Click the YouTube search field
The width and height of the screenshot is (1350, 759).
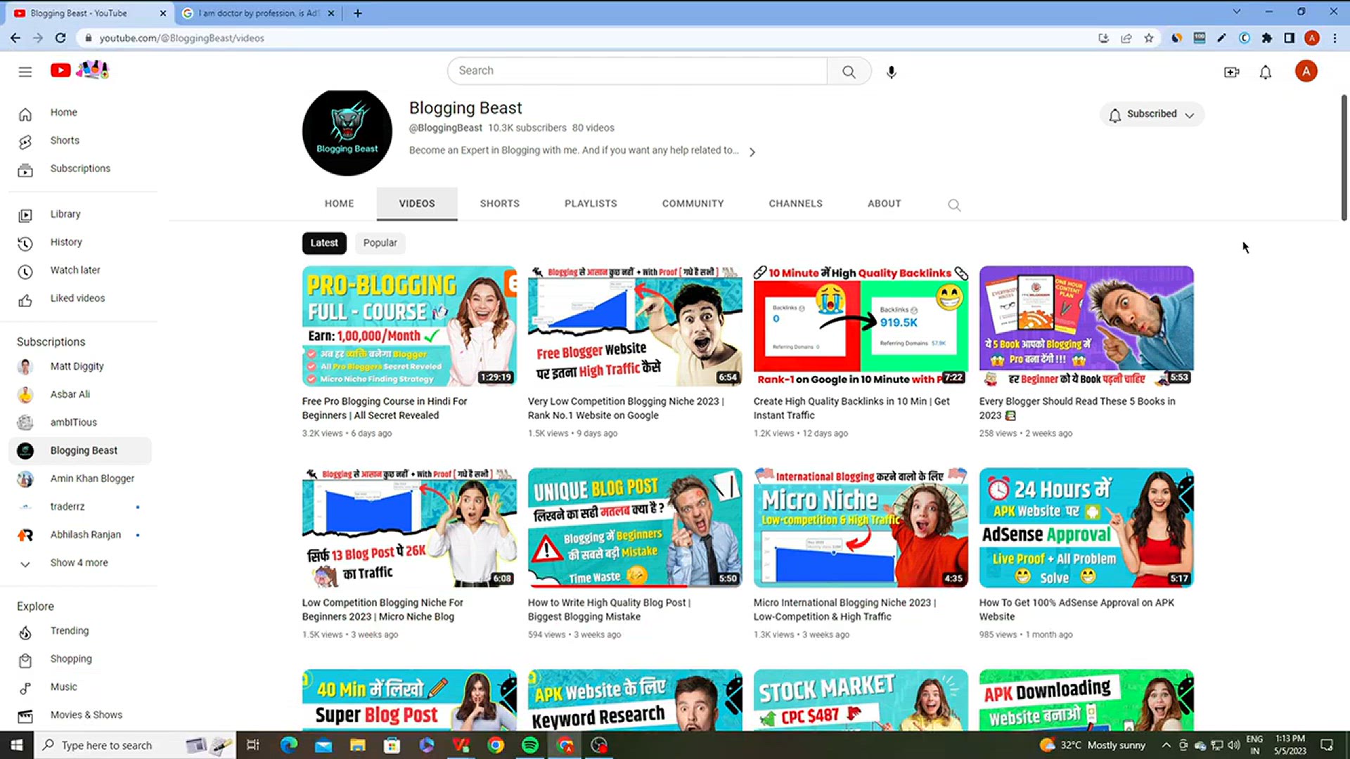coord(638,71)
